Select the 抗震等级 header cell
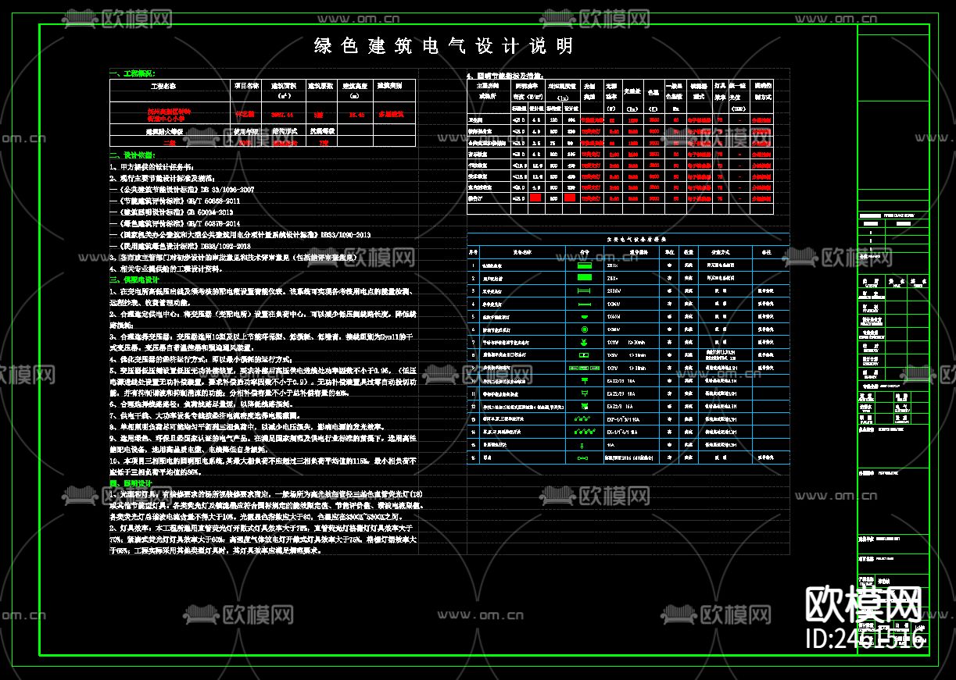This screenshot has height=680, width=956. (322, 130)
